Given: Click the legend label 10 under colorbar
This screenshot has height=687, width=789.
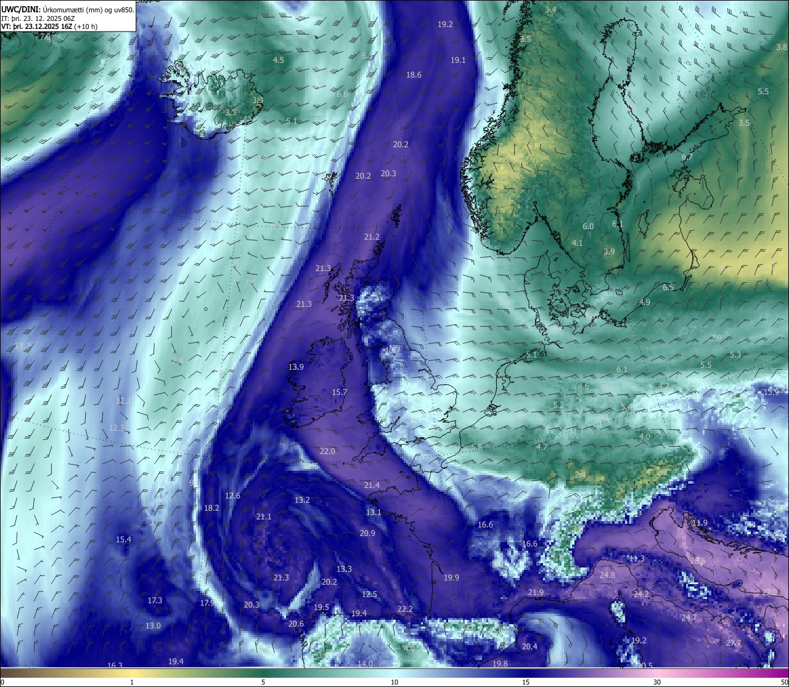Looking at the screenshot, I should click(394, 682).
